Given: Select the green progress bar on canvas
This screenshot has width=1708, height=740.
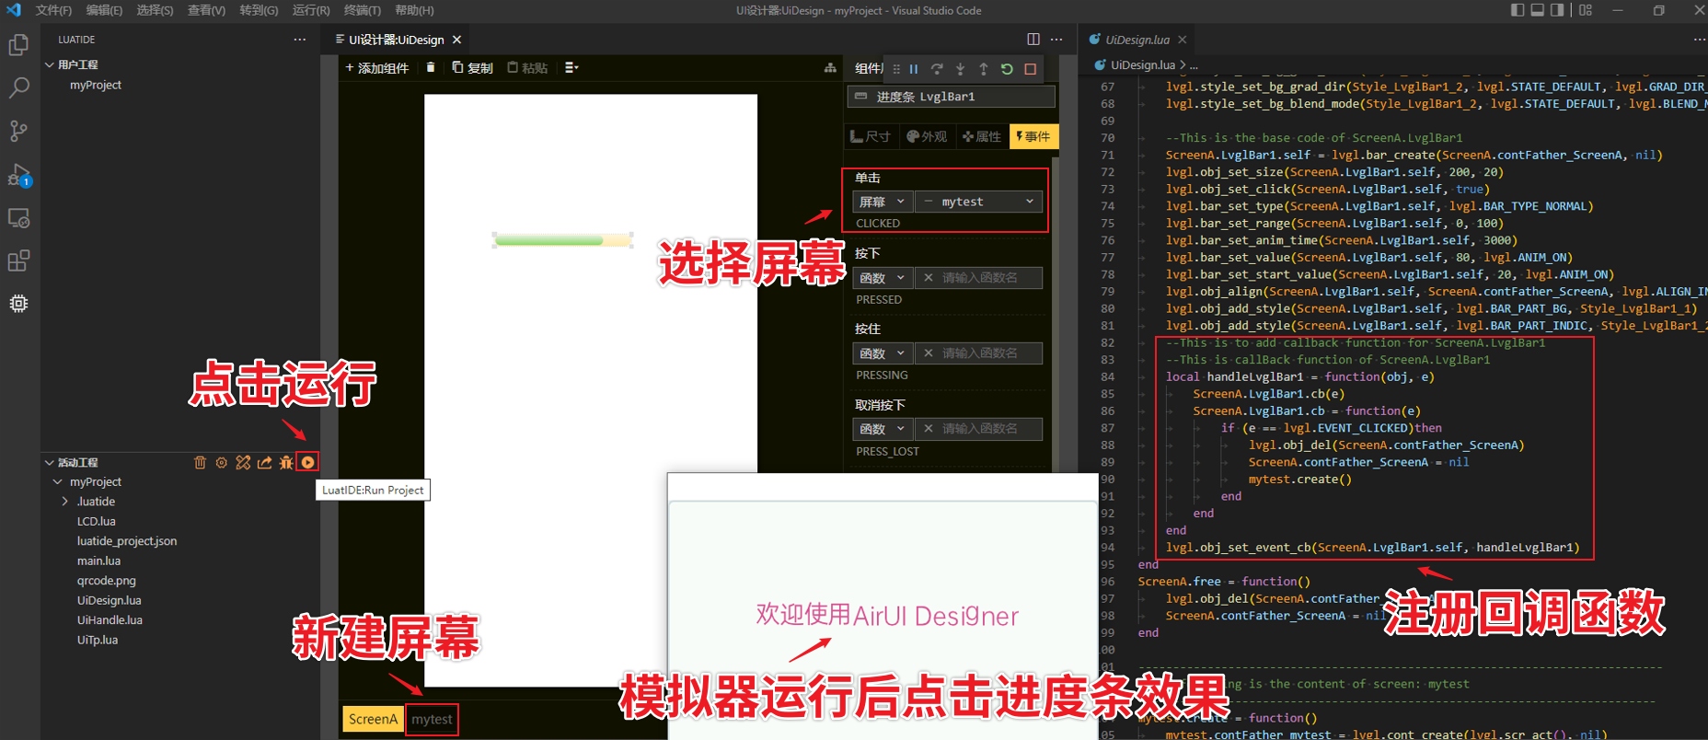Looking at the screenshot, I should (562, 240).
